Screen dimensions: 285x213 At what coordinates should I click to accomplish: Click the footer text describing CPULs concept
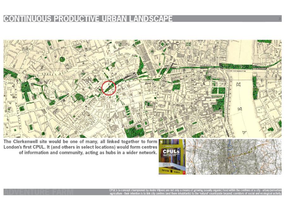click(195, 192)
